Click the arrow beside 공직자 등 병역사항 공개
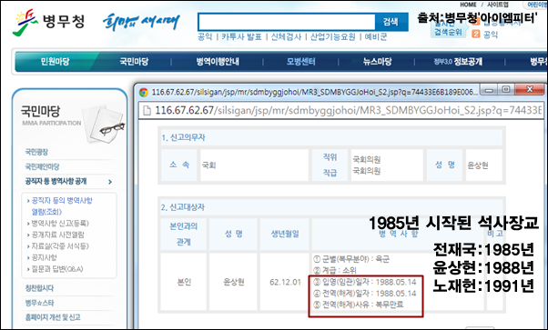The image size is (548, 330). (x=110, y=182)
